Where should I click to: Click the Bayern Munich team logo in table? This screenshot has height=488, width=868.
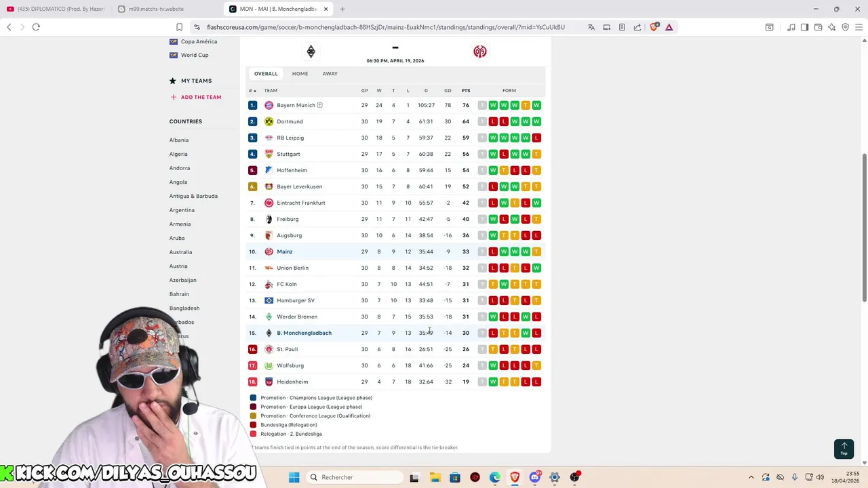coord(269,105)
